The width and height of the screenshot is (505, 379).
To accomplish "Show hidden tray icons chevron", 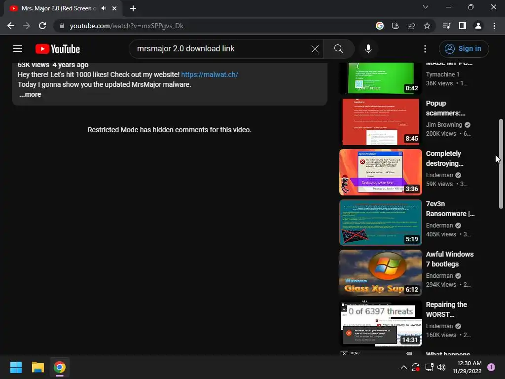I will pos(403,367).
